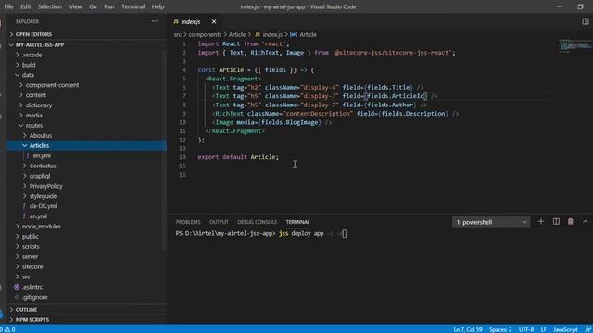Click line 14 export default Article

pyautogui.click(x=238, y=157)
